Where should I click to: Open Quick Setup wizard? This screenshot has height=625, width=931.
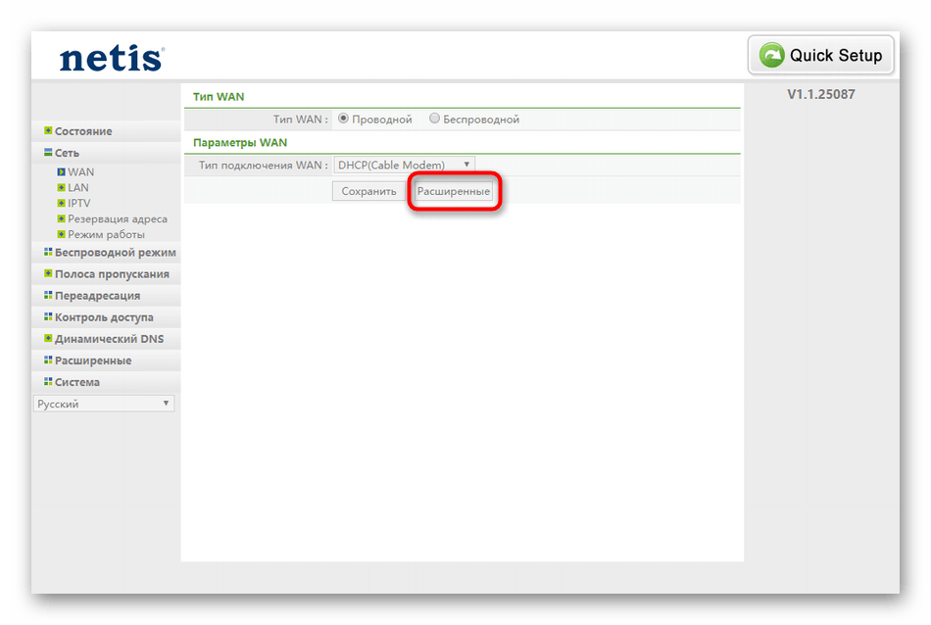click(x=820, y=55)
